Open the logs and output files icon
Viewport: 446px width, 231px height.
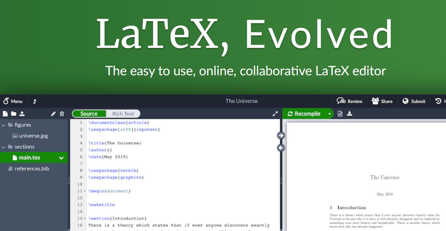tap(340, 114)
